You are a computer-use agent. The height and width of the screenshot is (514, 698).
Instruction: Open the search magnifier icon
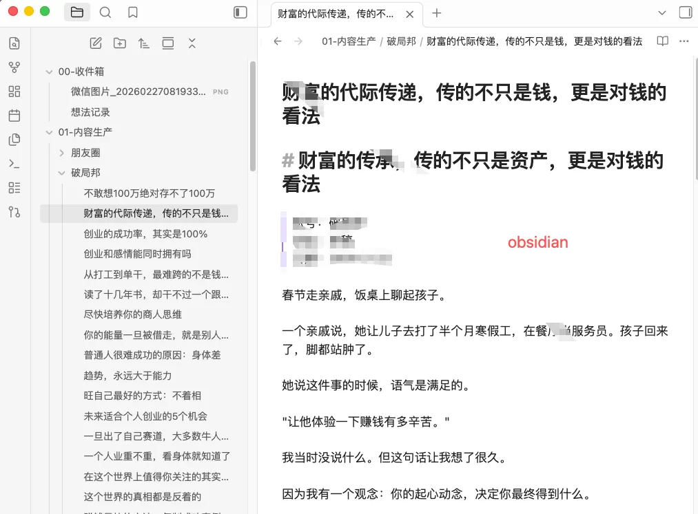(x=105, y=12)
